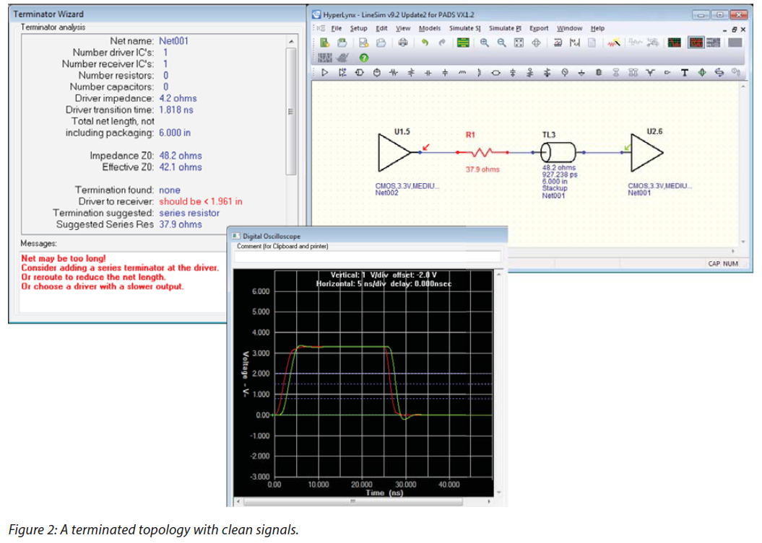Open the Simulate SI menu
The width and height of the screenshot is (762, 543).
464,28
